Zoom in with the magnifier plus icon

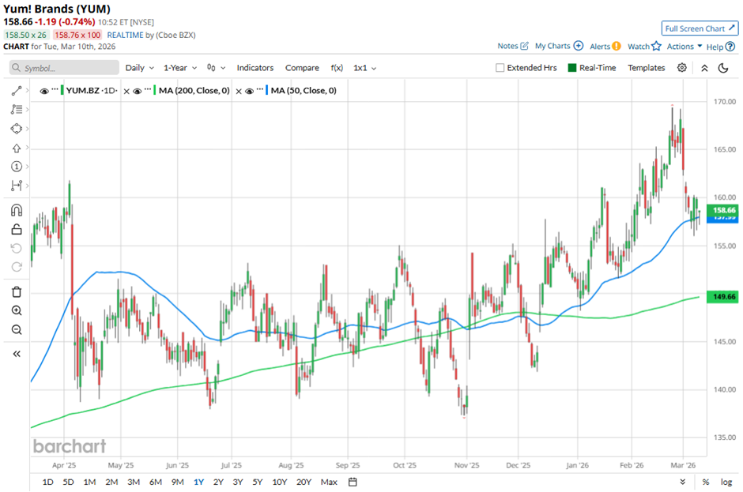pos(16,311)
